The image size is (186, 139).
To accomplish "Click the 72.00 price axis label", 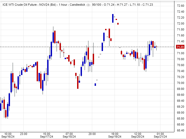I will (180, 23).
